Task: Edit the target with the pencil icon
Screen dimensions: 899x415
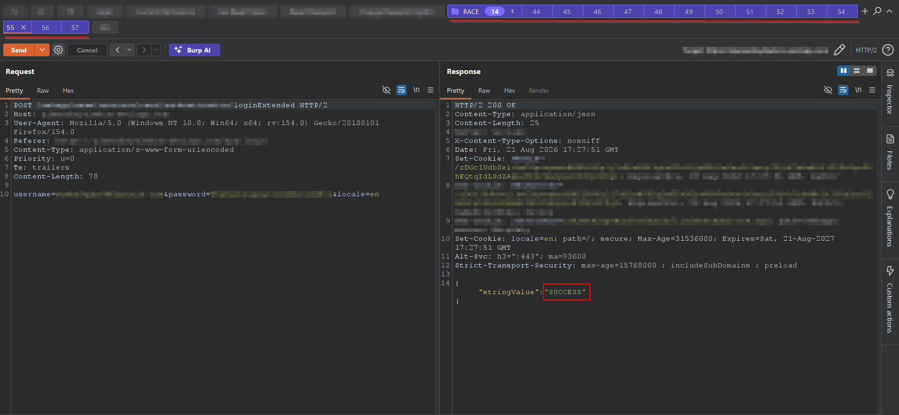Action: pos(839,50)
